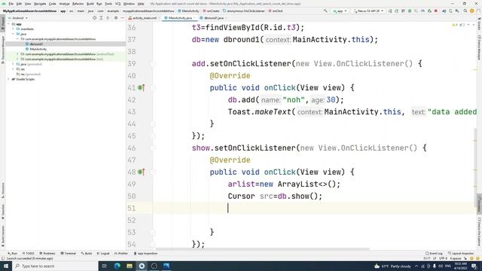
Task: Open the Profiler tool window
Action: [121, 254]
